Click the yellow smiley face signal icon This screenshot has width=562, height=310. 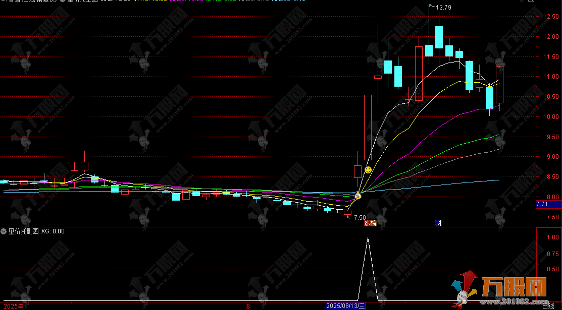pos(368,170)
